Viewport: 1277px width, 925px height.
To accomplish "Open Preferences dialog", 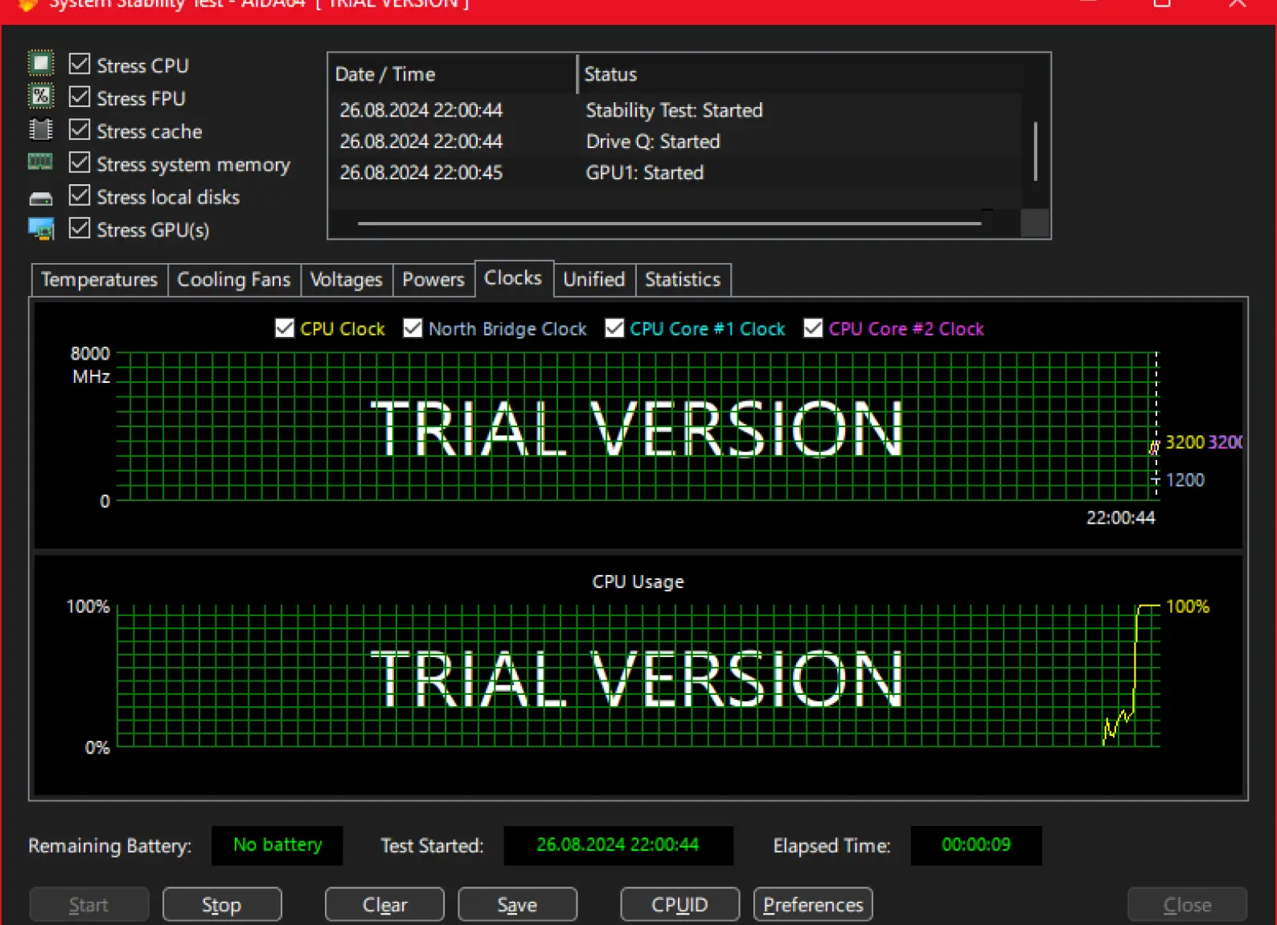I will [x=813, y=905].
